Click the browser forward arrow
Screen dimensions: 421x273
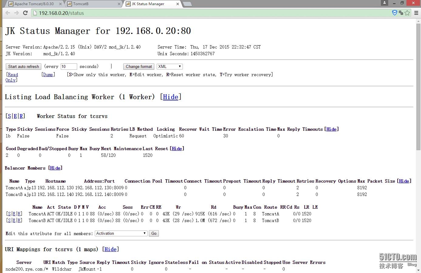(x=16, y=13)
